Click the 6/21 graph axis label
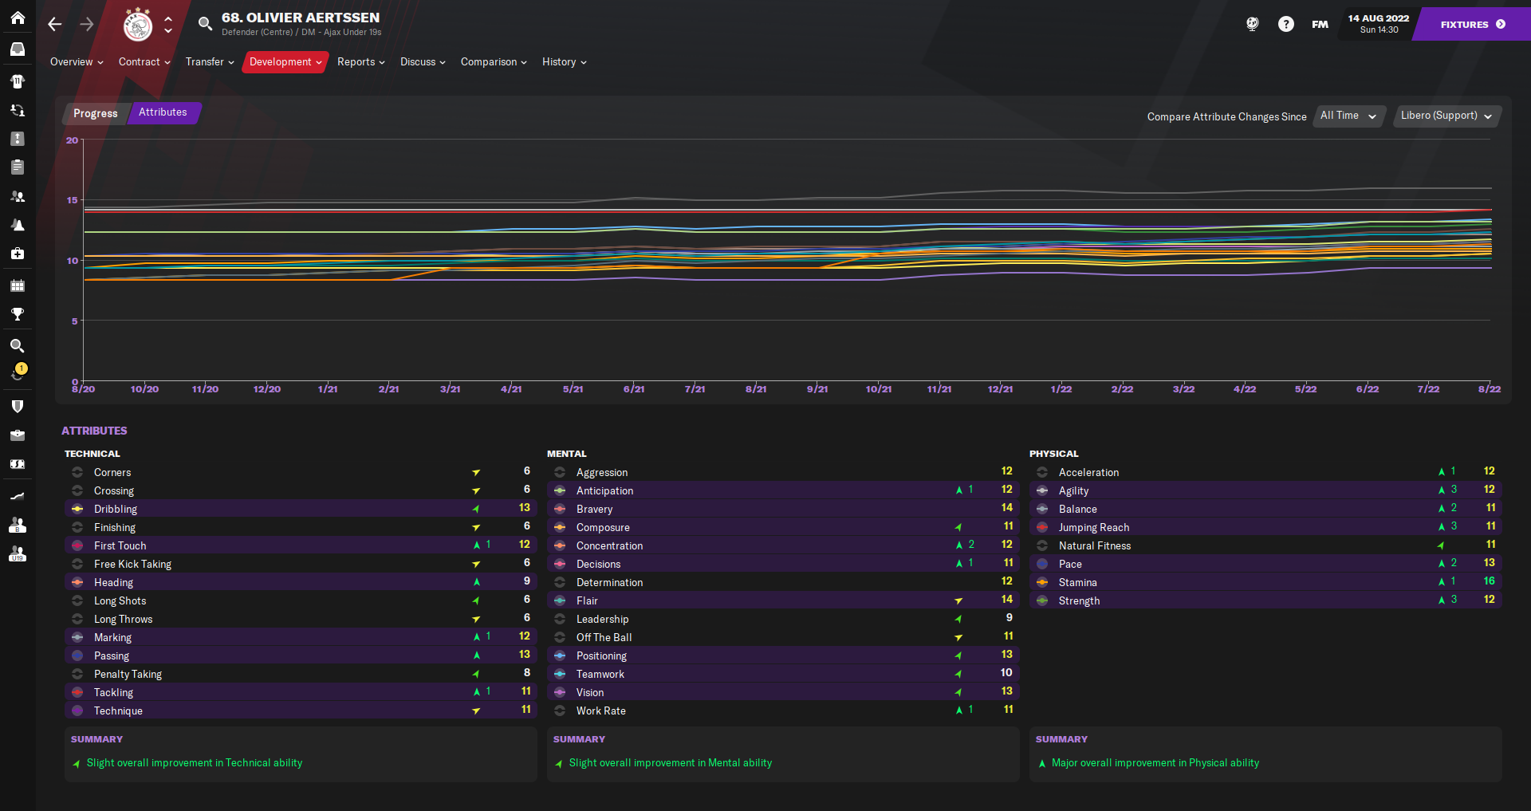 tap(634, 389)
